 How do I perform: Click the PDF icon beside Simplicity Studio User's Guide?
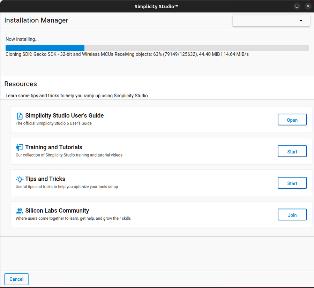pyautogui.click(x=20, y=115)
